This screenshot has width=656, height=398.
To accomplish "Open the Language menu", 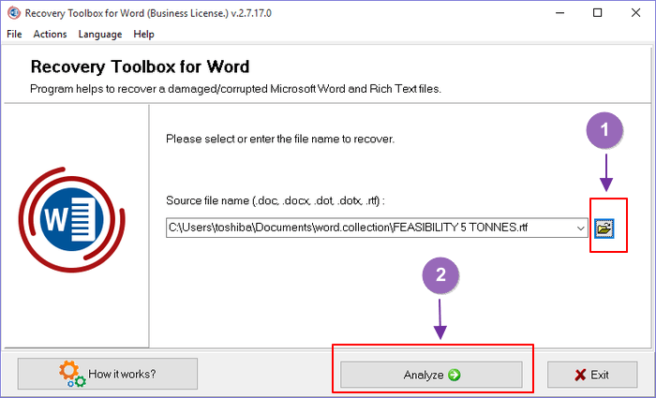I will [100, 35].
